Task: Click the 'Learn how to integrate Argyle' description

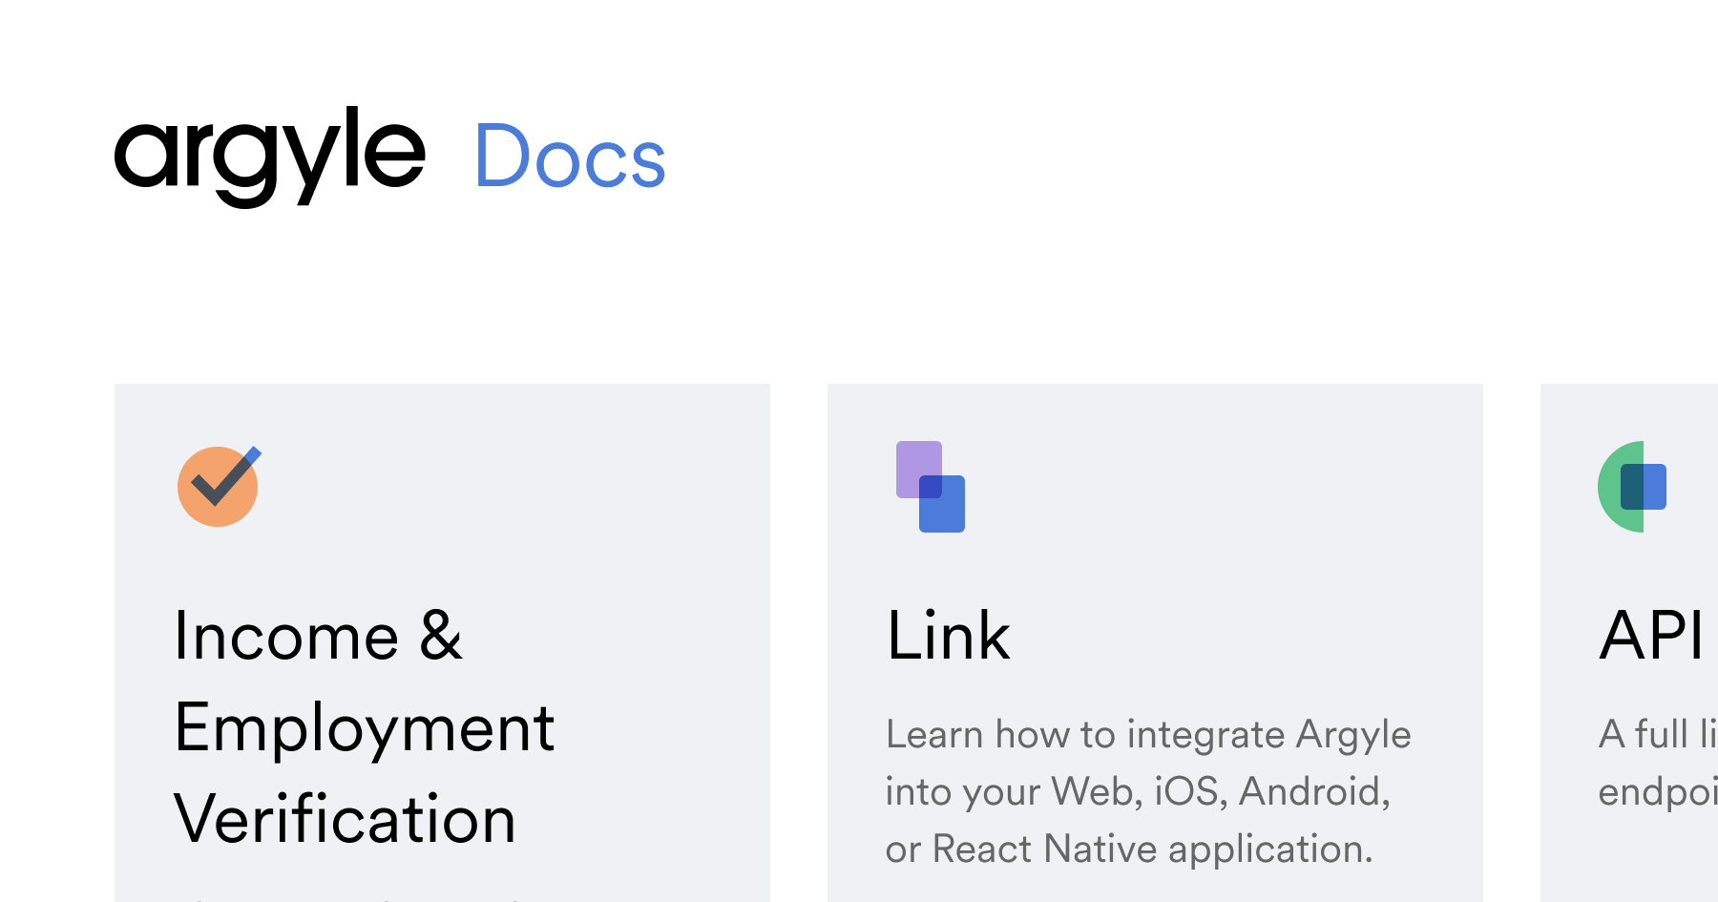Action: click(x=1148, y=791)
